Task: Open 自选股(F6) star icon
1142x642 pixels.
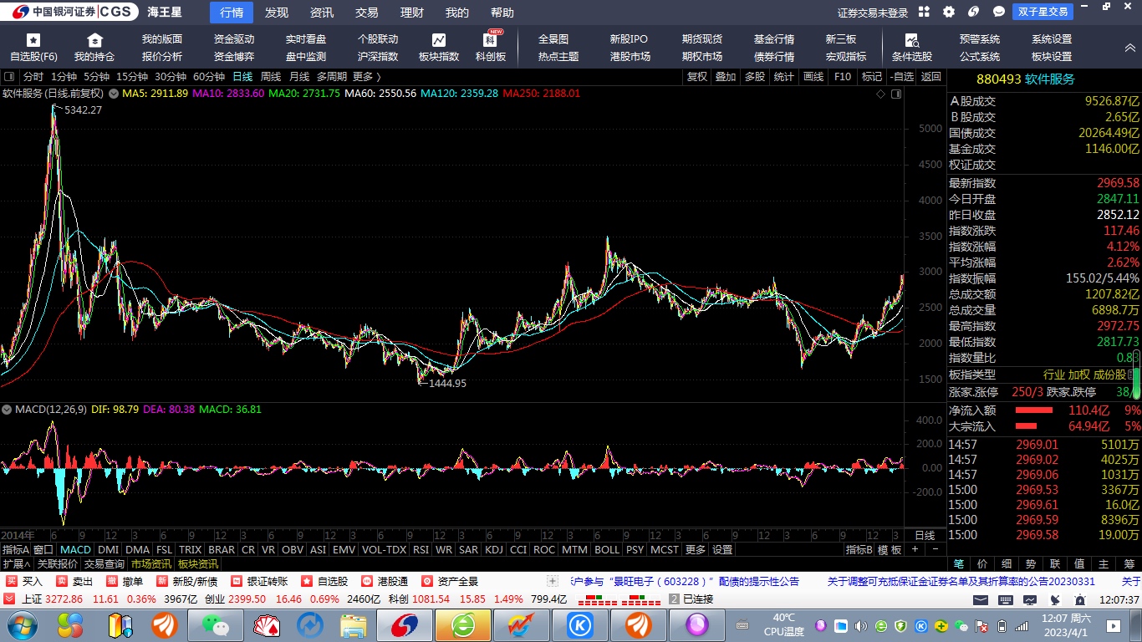Action: click(x=33, y=39)
